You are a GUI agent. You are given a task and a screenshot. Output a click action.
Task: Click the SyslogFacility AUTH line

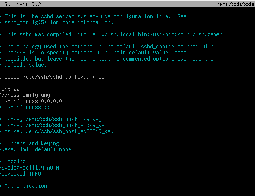[x=29, y=168]
